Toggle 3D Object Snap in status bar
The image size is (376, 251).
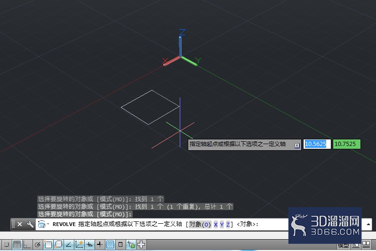58,244
